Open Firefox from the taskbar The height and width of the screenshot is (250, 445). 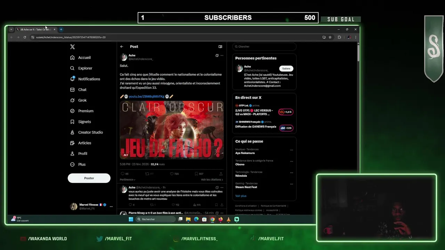pos(220,219)
